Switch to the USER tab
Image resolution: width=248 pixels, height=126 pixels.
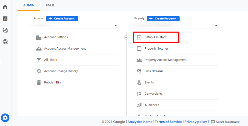[x=50, y=5]
